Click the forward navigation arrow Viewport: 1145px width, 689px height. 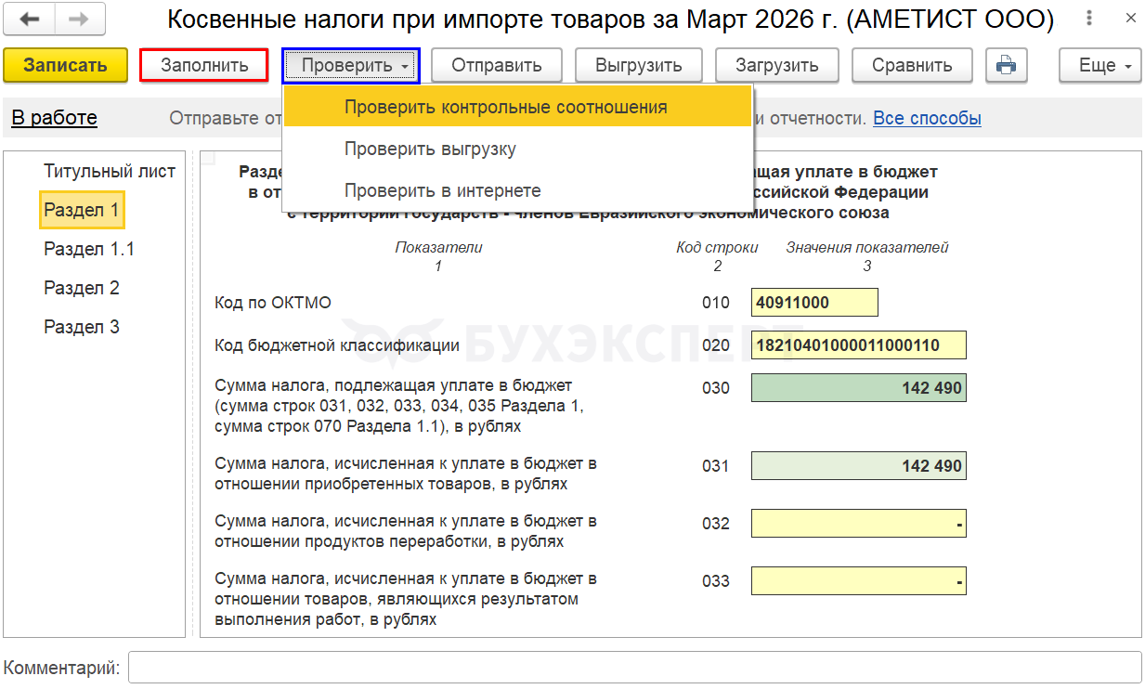pos(80,19)
